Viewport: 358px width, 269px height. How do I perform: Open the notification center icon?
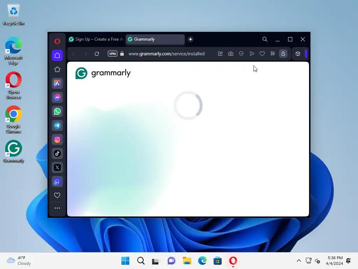tap(349, 261)
